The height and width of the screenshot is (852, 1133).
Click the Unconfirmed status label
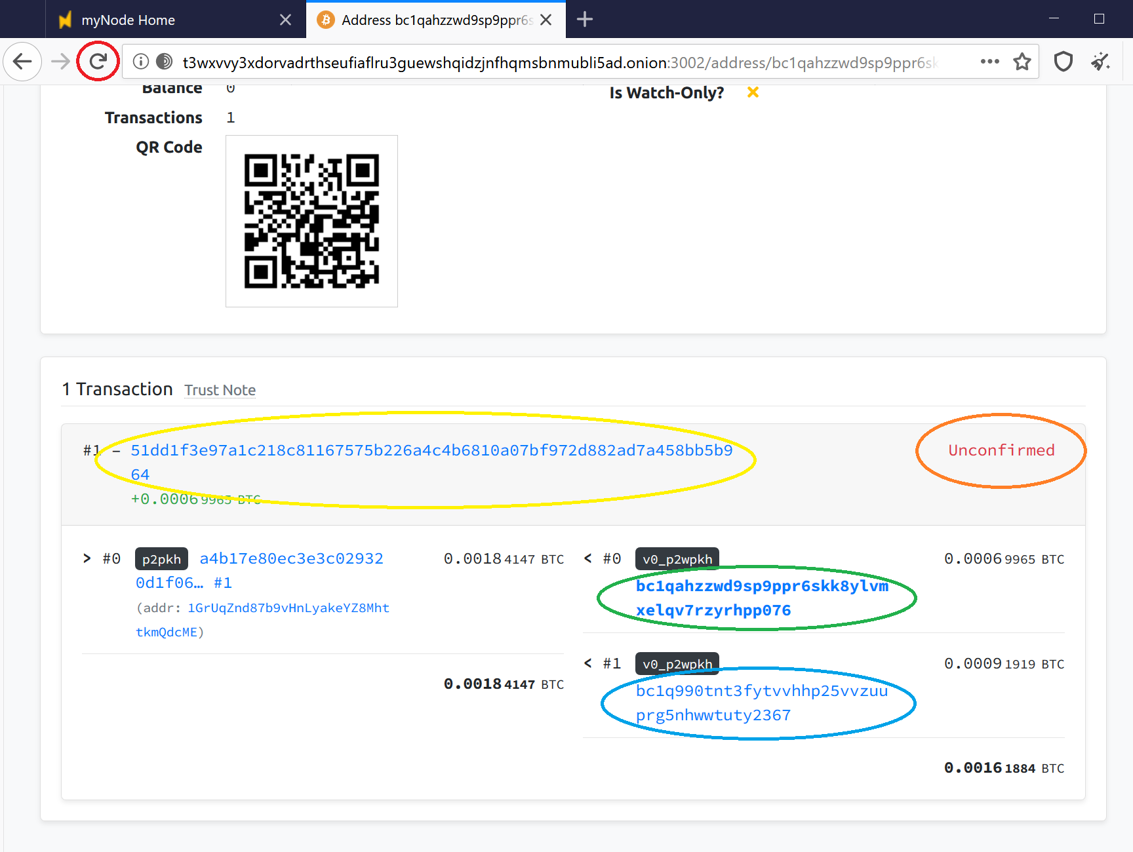pyautogui.click(x=1001, y=450)
